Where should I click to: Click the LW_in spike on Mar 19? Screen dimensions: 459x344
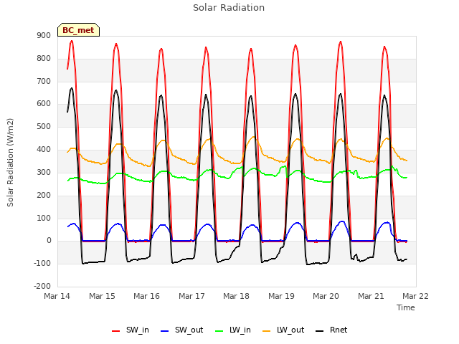[285, 166]
